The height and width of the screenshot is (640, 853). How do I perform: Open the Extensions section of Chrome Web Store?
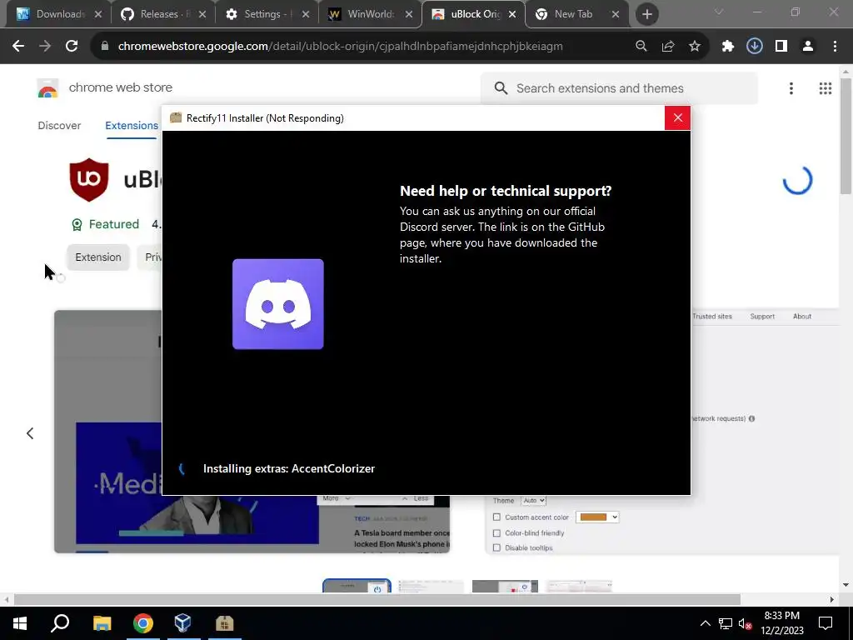[x=132, y=126]
